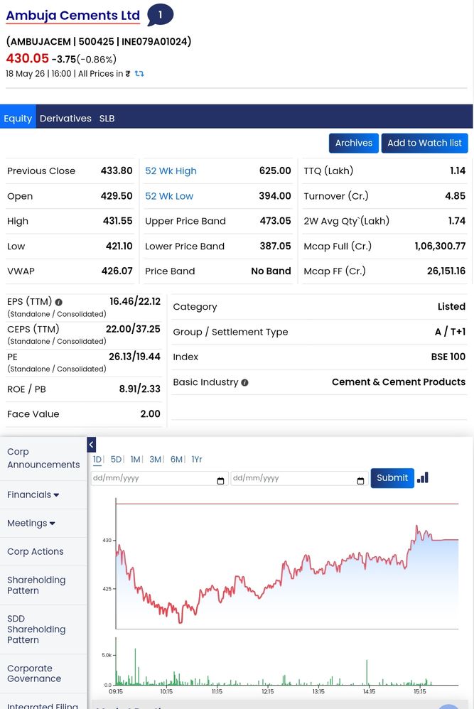Switch to the Derivatives tab

click(65, 119)
